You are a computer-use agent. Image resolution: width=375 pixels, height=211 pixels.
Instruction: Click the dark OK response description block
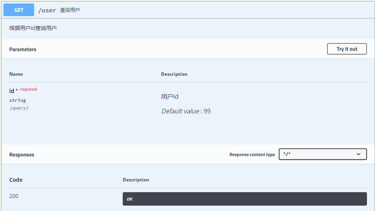coord(245,199)
